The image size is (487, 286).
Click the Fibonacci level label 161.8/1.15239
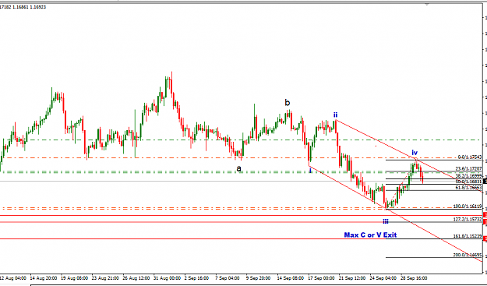click(468, 236)
